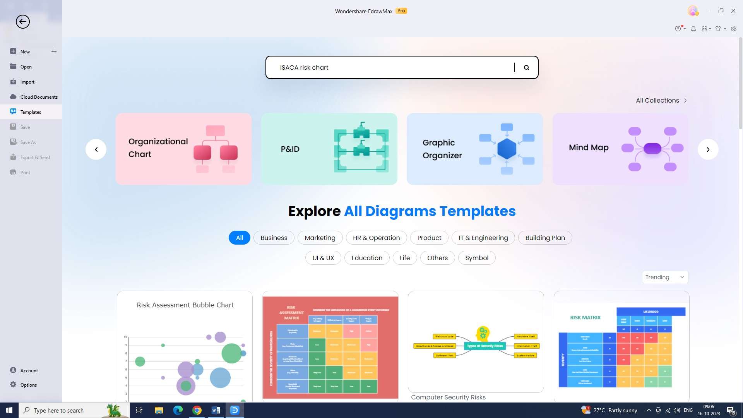The width and height of the screenshot is (743, 418).
Task: Click the Open folder icon
Action: (x=13, y=66)
